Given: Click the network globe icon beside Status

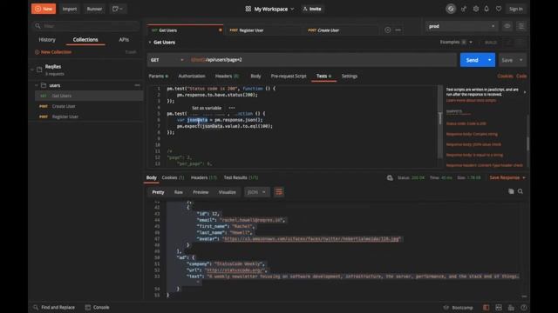Looking at the screenshot, I should (390, 177).
